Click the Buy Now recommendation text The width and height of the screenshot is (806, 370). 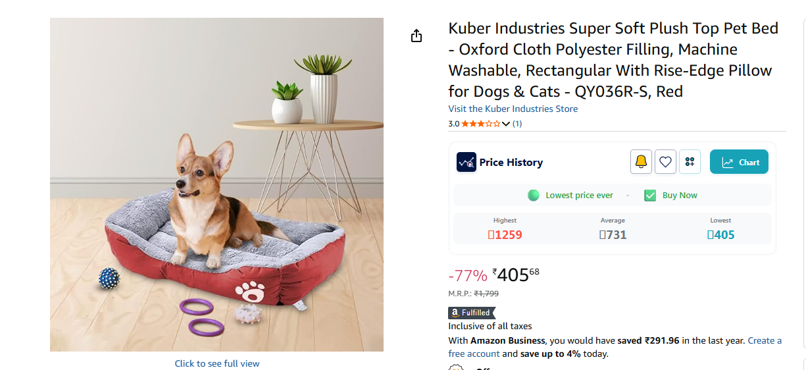point(680,196)
